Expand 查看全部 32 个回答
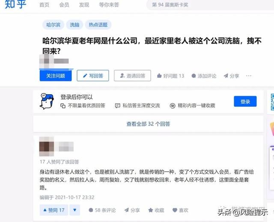Screen dimensions: 274x222 tap(148, 124)
